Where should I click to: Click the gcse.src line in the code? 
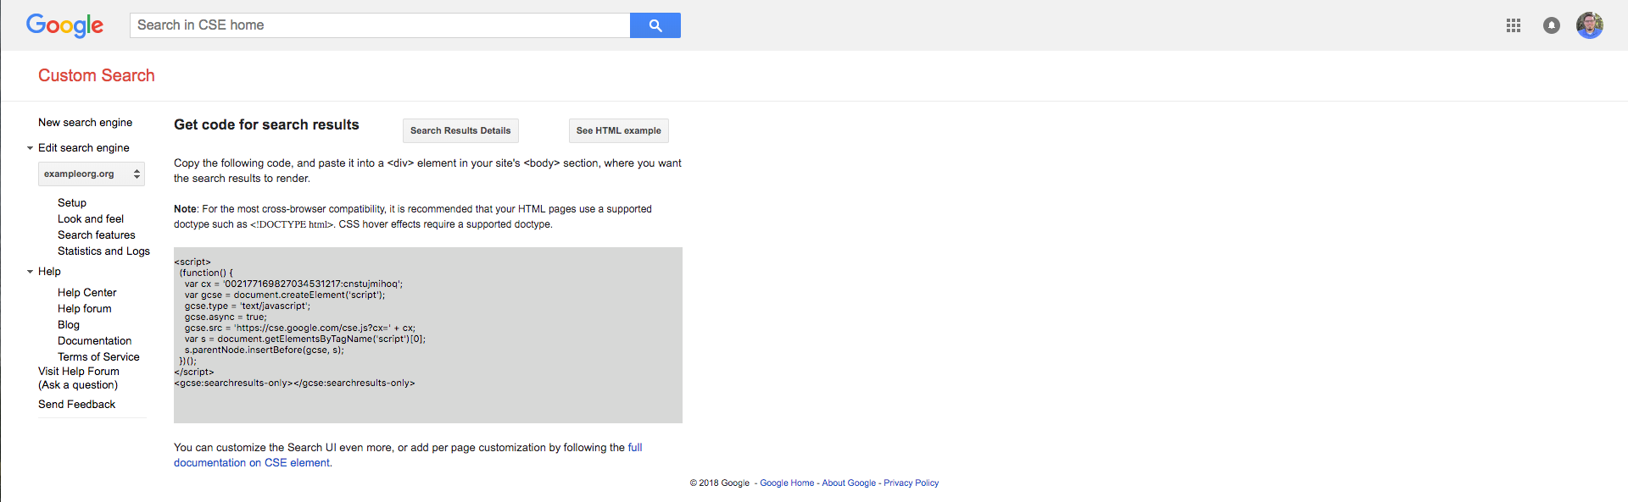click(x=300, y=328)
